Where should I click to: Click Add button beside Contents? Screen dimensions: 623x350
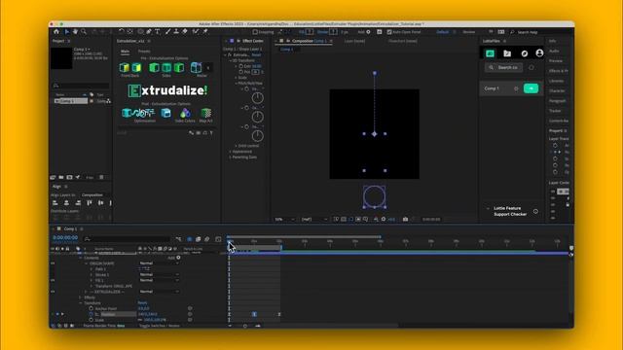point(174,258)
